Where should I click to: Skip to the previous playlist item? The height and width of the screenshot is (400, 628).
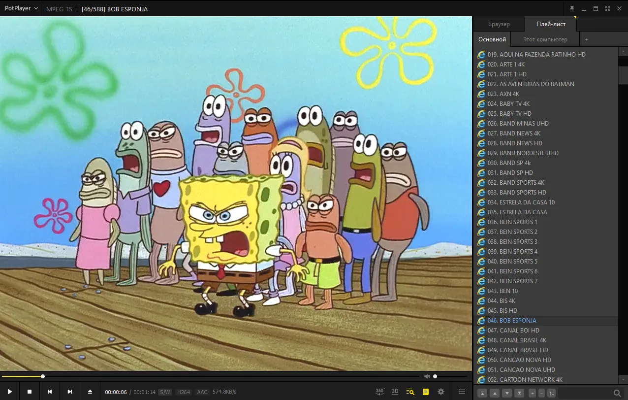[x=50, y=392]
